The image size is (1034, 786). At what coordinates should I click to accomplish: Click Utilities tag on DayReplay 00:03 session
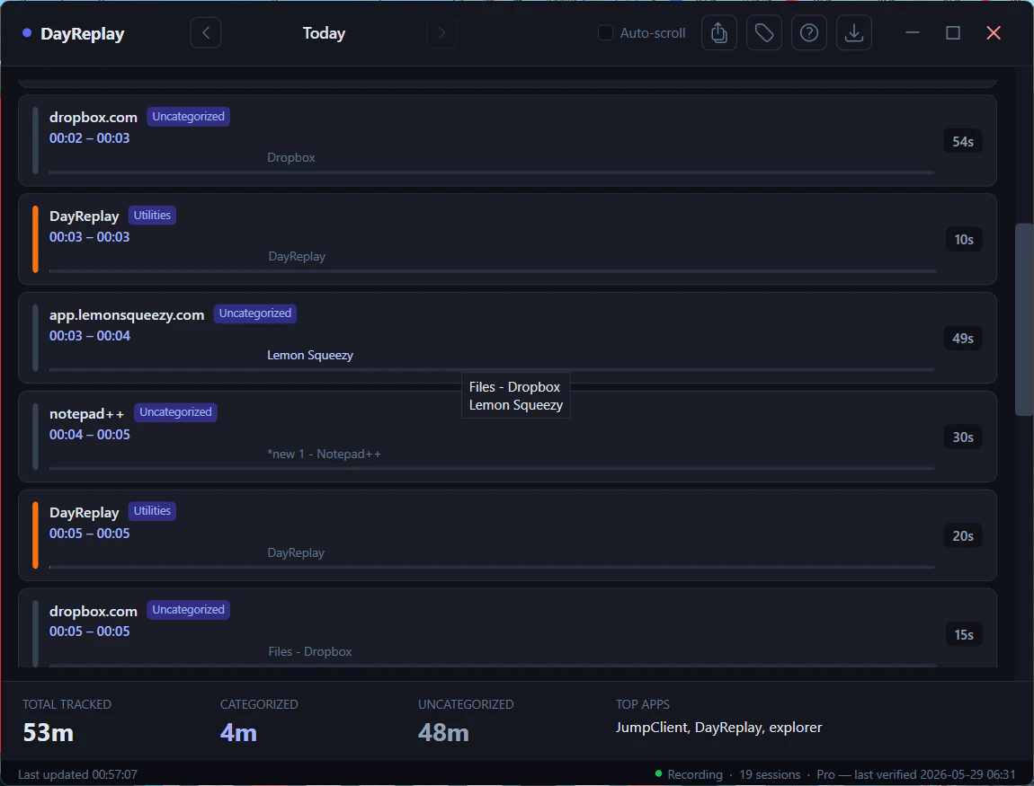[152, 216]
